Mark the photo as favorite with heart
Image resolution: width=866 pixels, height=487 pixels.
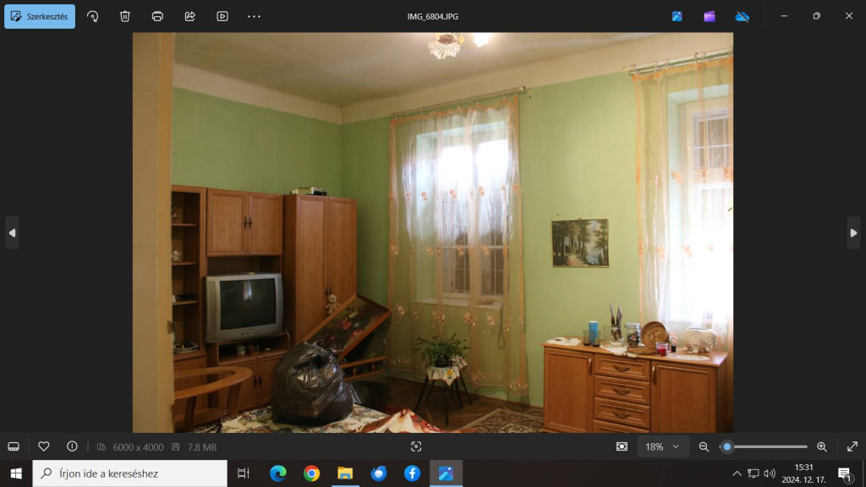point(44,446)
